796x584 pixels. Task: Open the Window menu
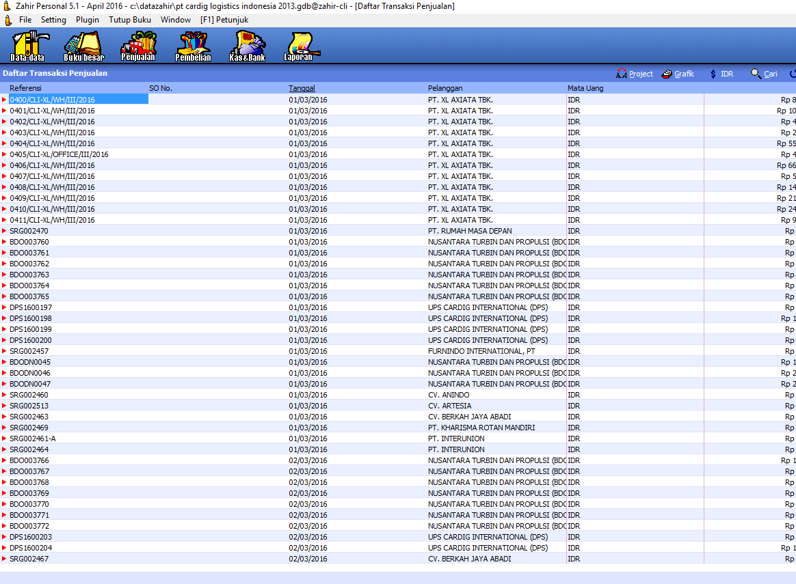(176, 20)
